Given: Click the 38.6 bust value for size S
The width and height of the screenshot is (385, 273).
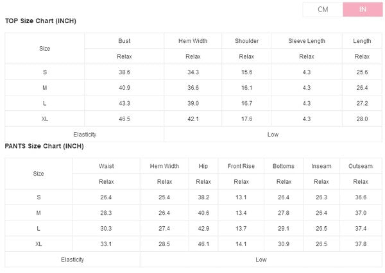Looking at the screenshot, I should pyautogui.click(x=124, y=72).
